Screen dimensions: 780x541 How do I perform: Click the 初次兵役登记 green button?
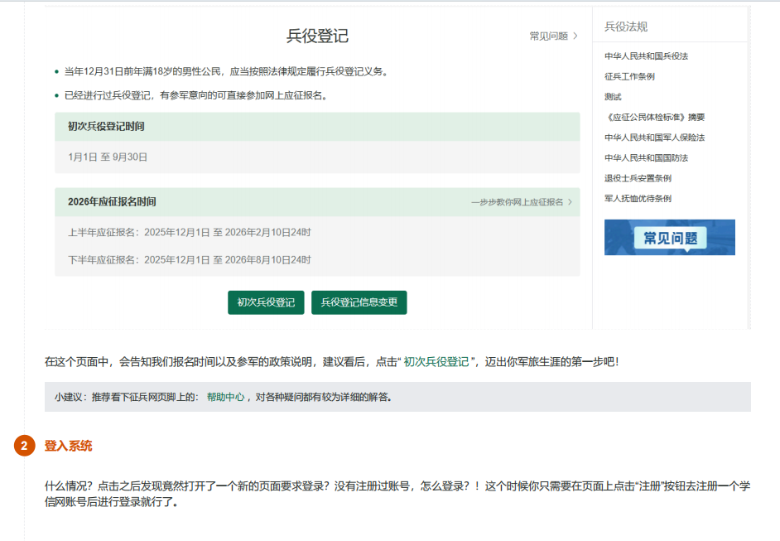pos(266,303)
